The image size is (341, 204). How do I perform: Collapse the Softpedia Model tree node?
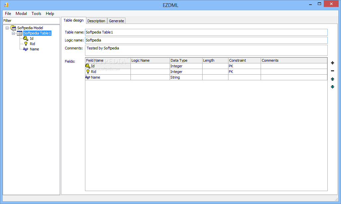pos(7,28)
